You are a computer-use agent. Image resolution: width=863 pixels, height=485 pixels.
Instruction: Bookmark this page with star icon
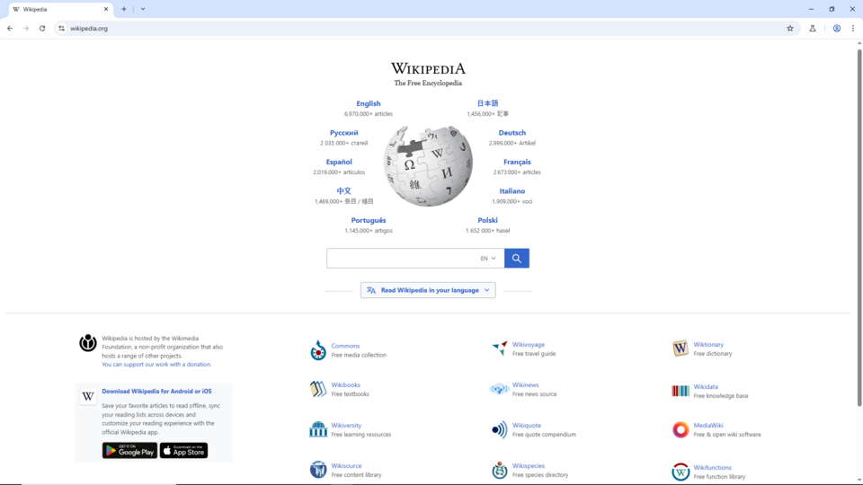[790, 28]
